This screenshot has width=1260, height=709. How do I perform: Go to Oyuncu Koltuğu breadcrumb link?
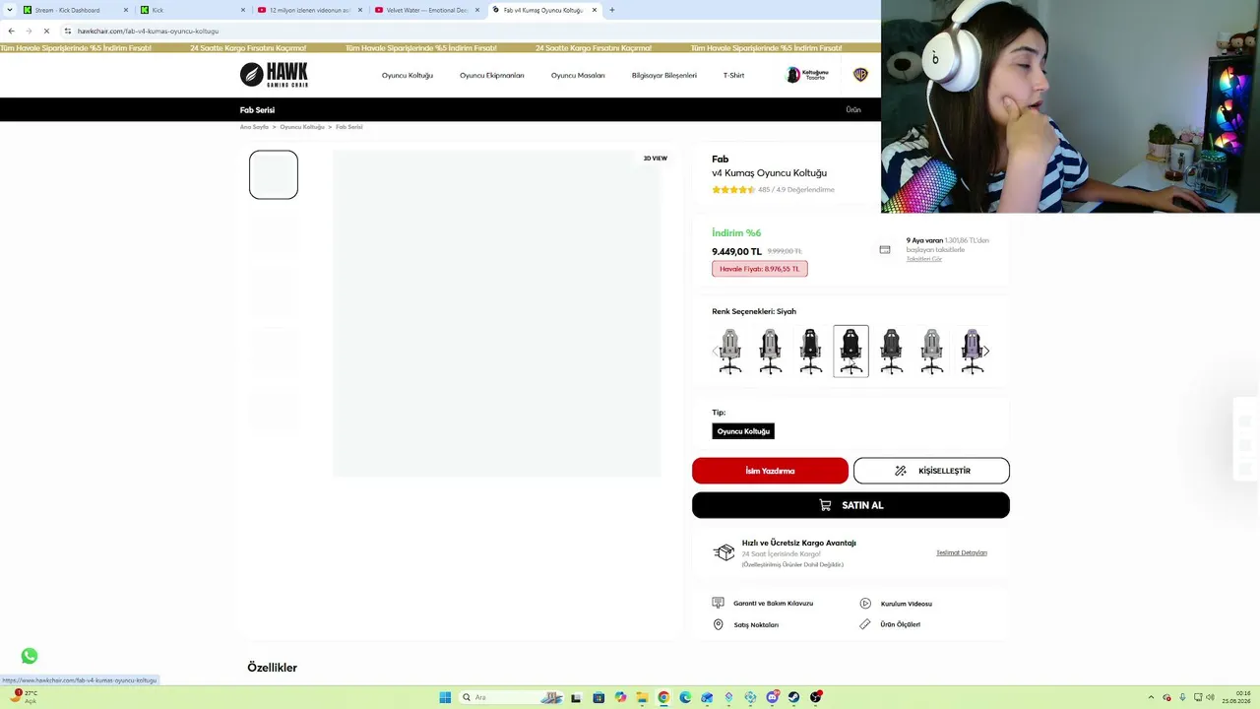tap(302, 127)
